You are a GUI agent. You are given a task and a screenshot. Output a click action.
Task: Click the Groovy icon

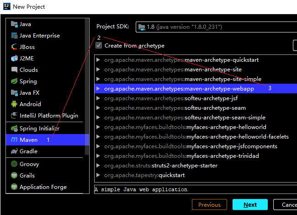(x=14, y=164)
